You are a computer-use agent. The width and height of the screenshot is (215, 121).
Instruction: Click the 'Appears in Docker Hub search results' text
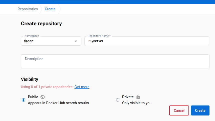pyautogui.click(x=58, y=103)
